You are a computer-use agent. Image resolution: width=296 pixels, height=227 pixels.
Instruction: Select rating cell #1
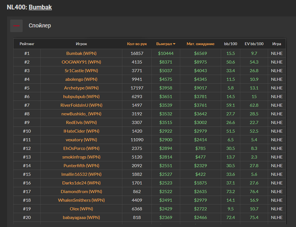27,53
